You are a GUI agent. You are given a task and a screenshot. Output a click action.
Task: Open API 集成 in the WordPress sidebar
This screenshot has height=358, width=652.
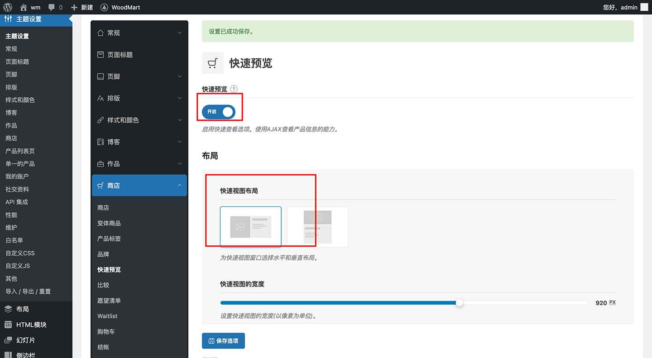coord(17,202)
